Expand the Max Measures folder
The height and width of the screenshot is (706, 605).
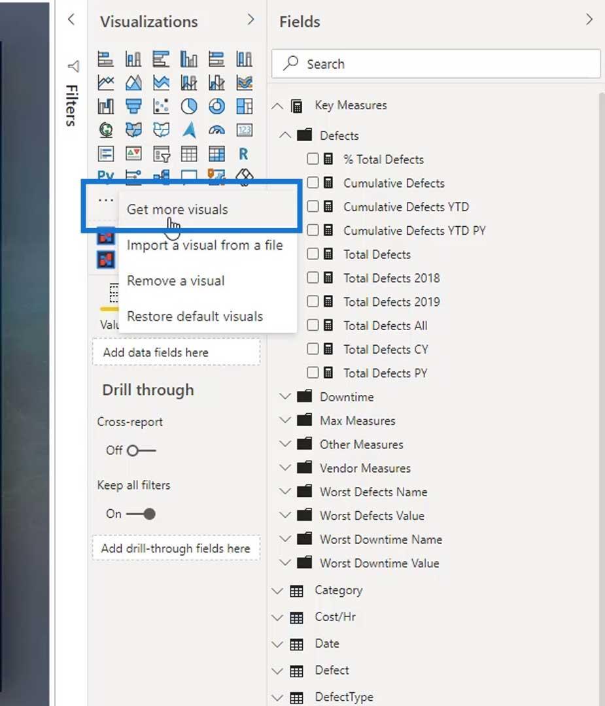pyautogui.click(x=285, y=420)
